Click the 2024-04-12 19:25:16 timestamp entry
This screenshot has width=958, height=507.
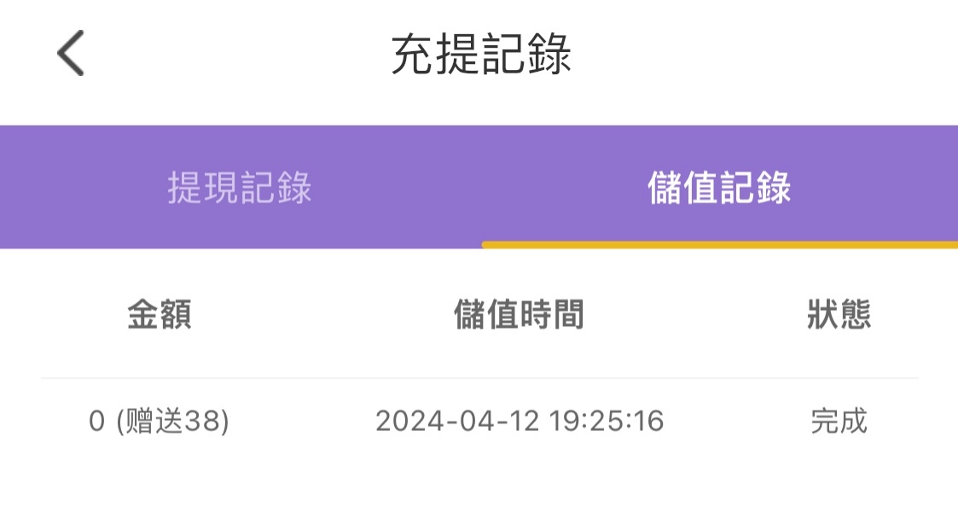pos(520,421)
